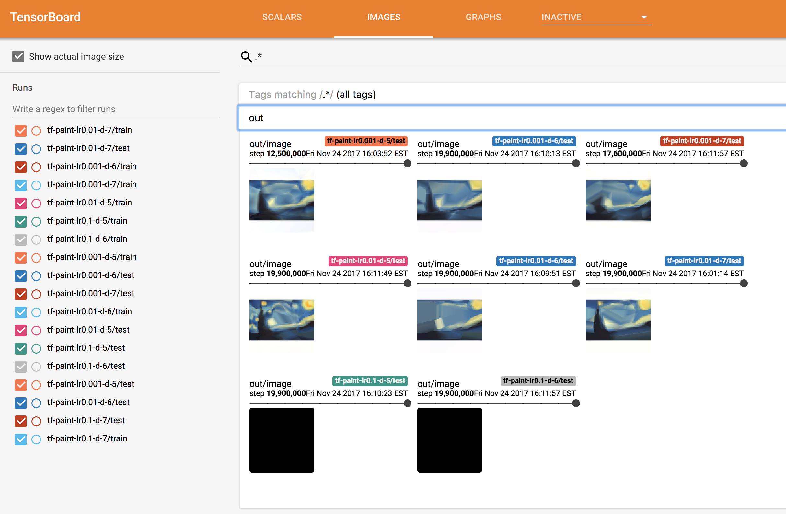Select only-run circle for tf-paint-lr0.1-d-5/train
This screenshot has width=786, height=514.
point(36,222)
